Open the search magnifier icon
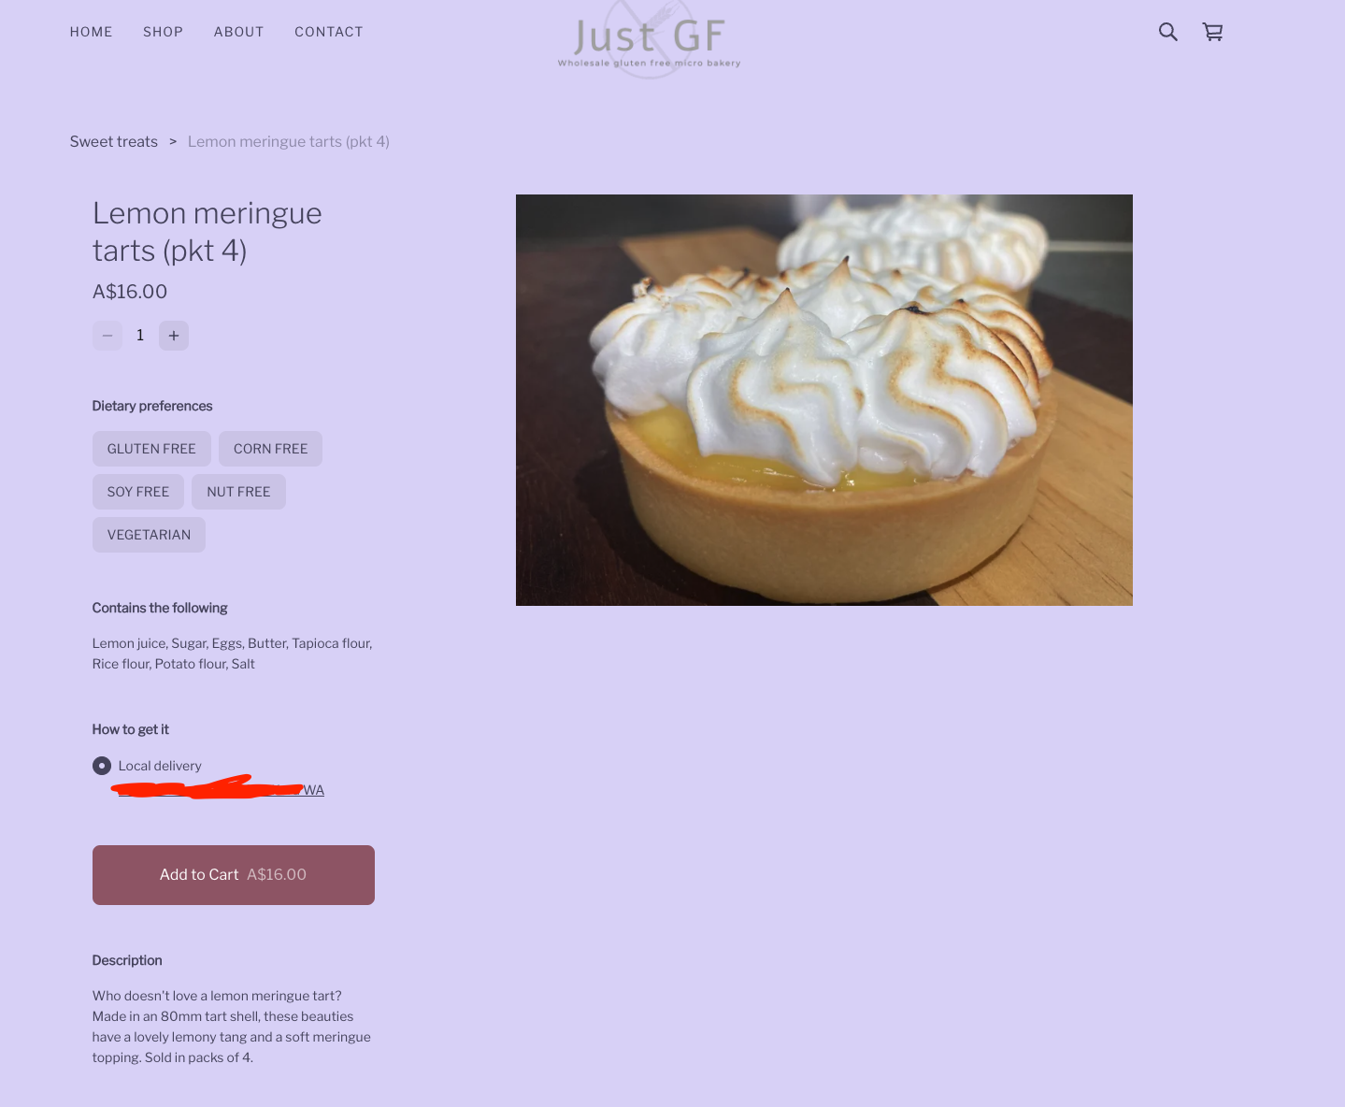Viewport: 1345px width, 1107px height. pyautogui.click(x=1167, y=32)
